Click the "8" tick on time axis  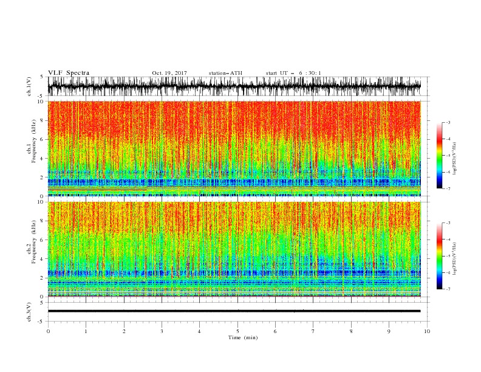tap(351, 331)
